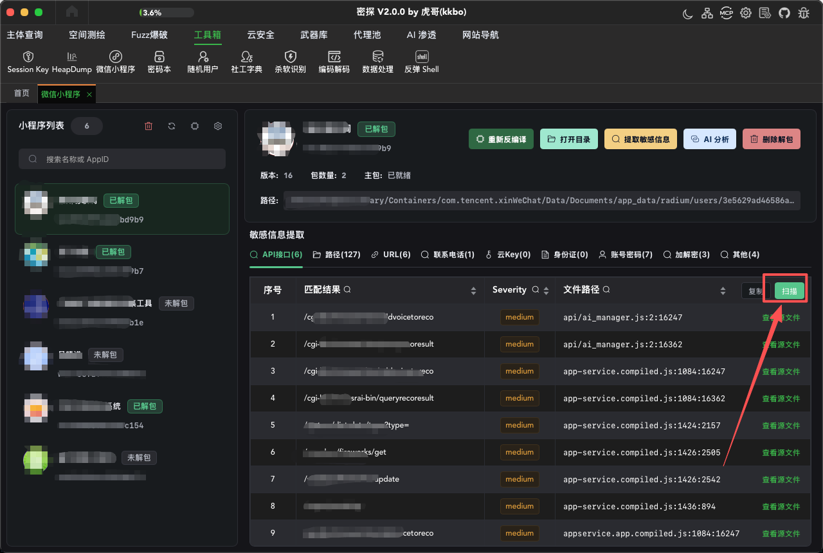Click the 复制 button in table header
Viewport: 823px width, 553px height.
click(755, 291)
